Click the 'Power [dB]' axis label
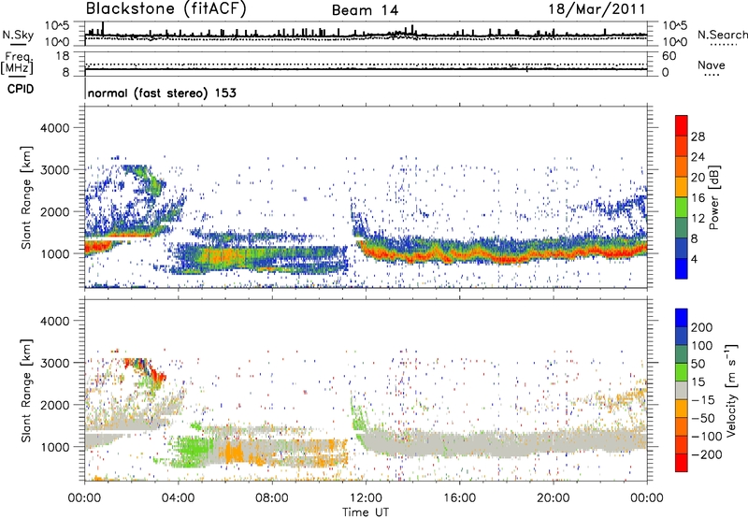This screenshot has width=748, height=518. [x=714, y=197]
